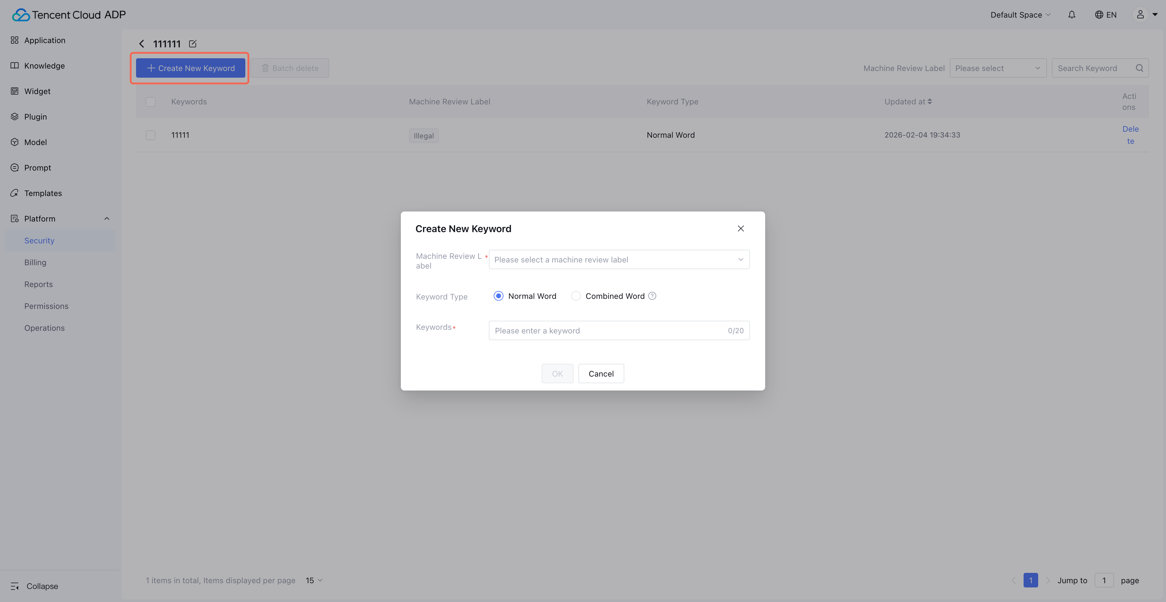Click the Tencent Cloud ADP logo
The height and width of the screenshot is (602, 1166).
[69, 15]
